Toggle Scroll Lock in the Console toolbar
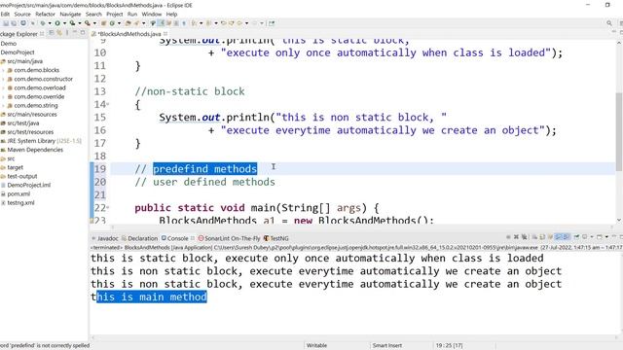 [x=542, y=237]
